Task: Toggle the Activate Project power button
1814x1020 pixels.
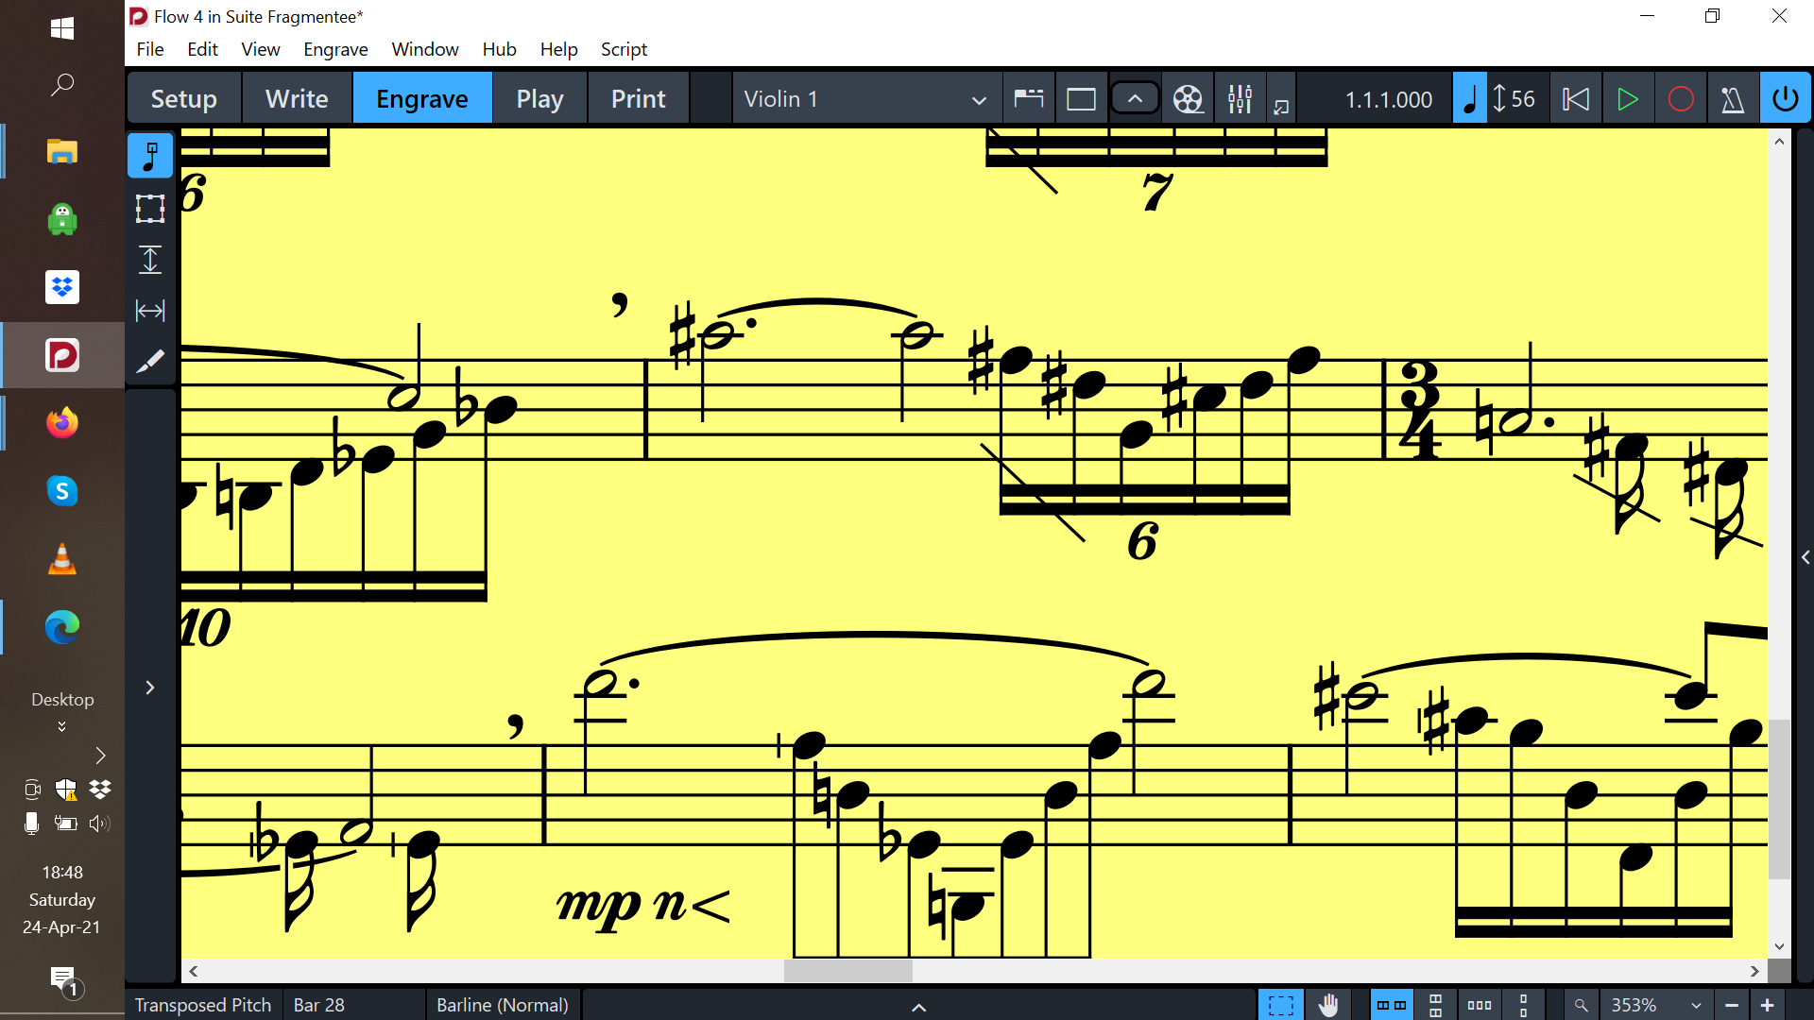Action: [x=1785, y=99]
